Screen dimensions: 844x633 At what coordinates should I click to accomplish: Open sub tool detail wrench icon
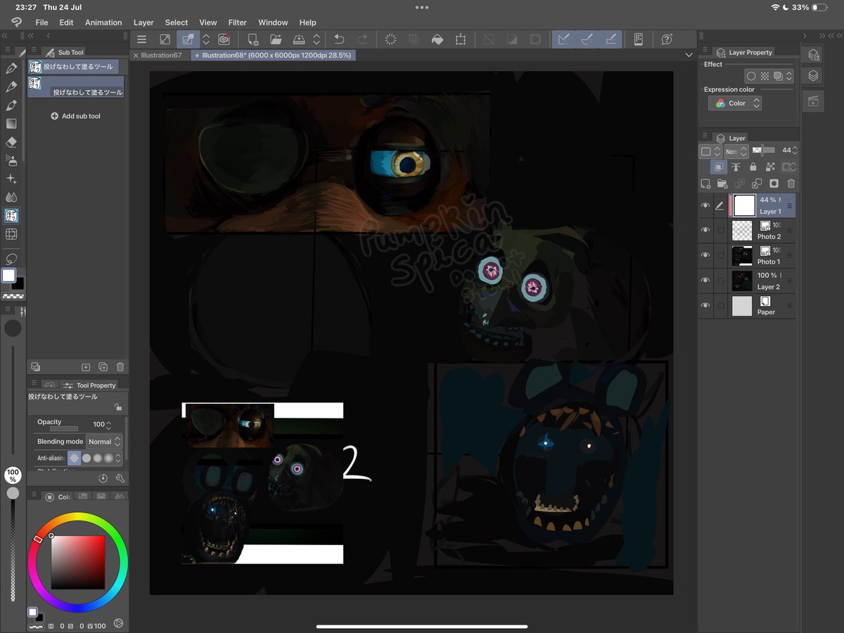[x=120, y=478]
